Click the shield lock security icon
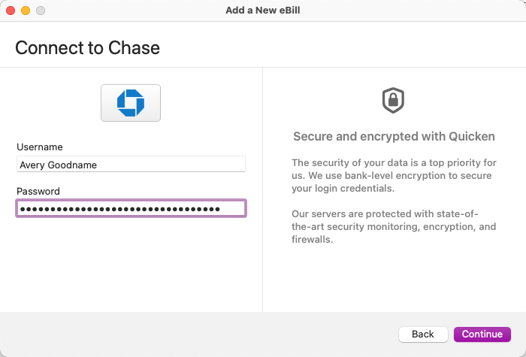 coord(393,100)
